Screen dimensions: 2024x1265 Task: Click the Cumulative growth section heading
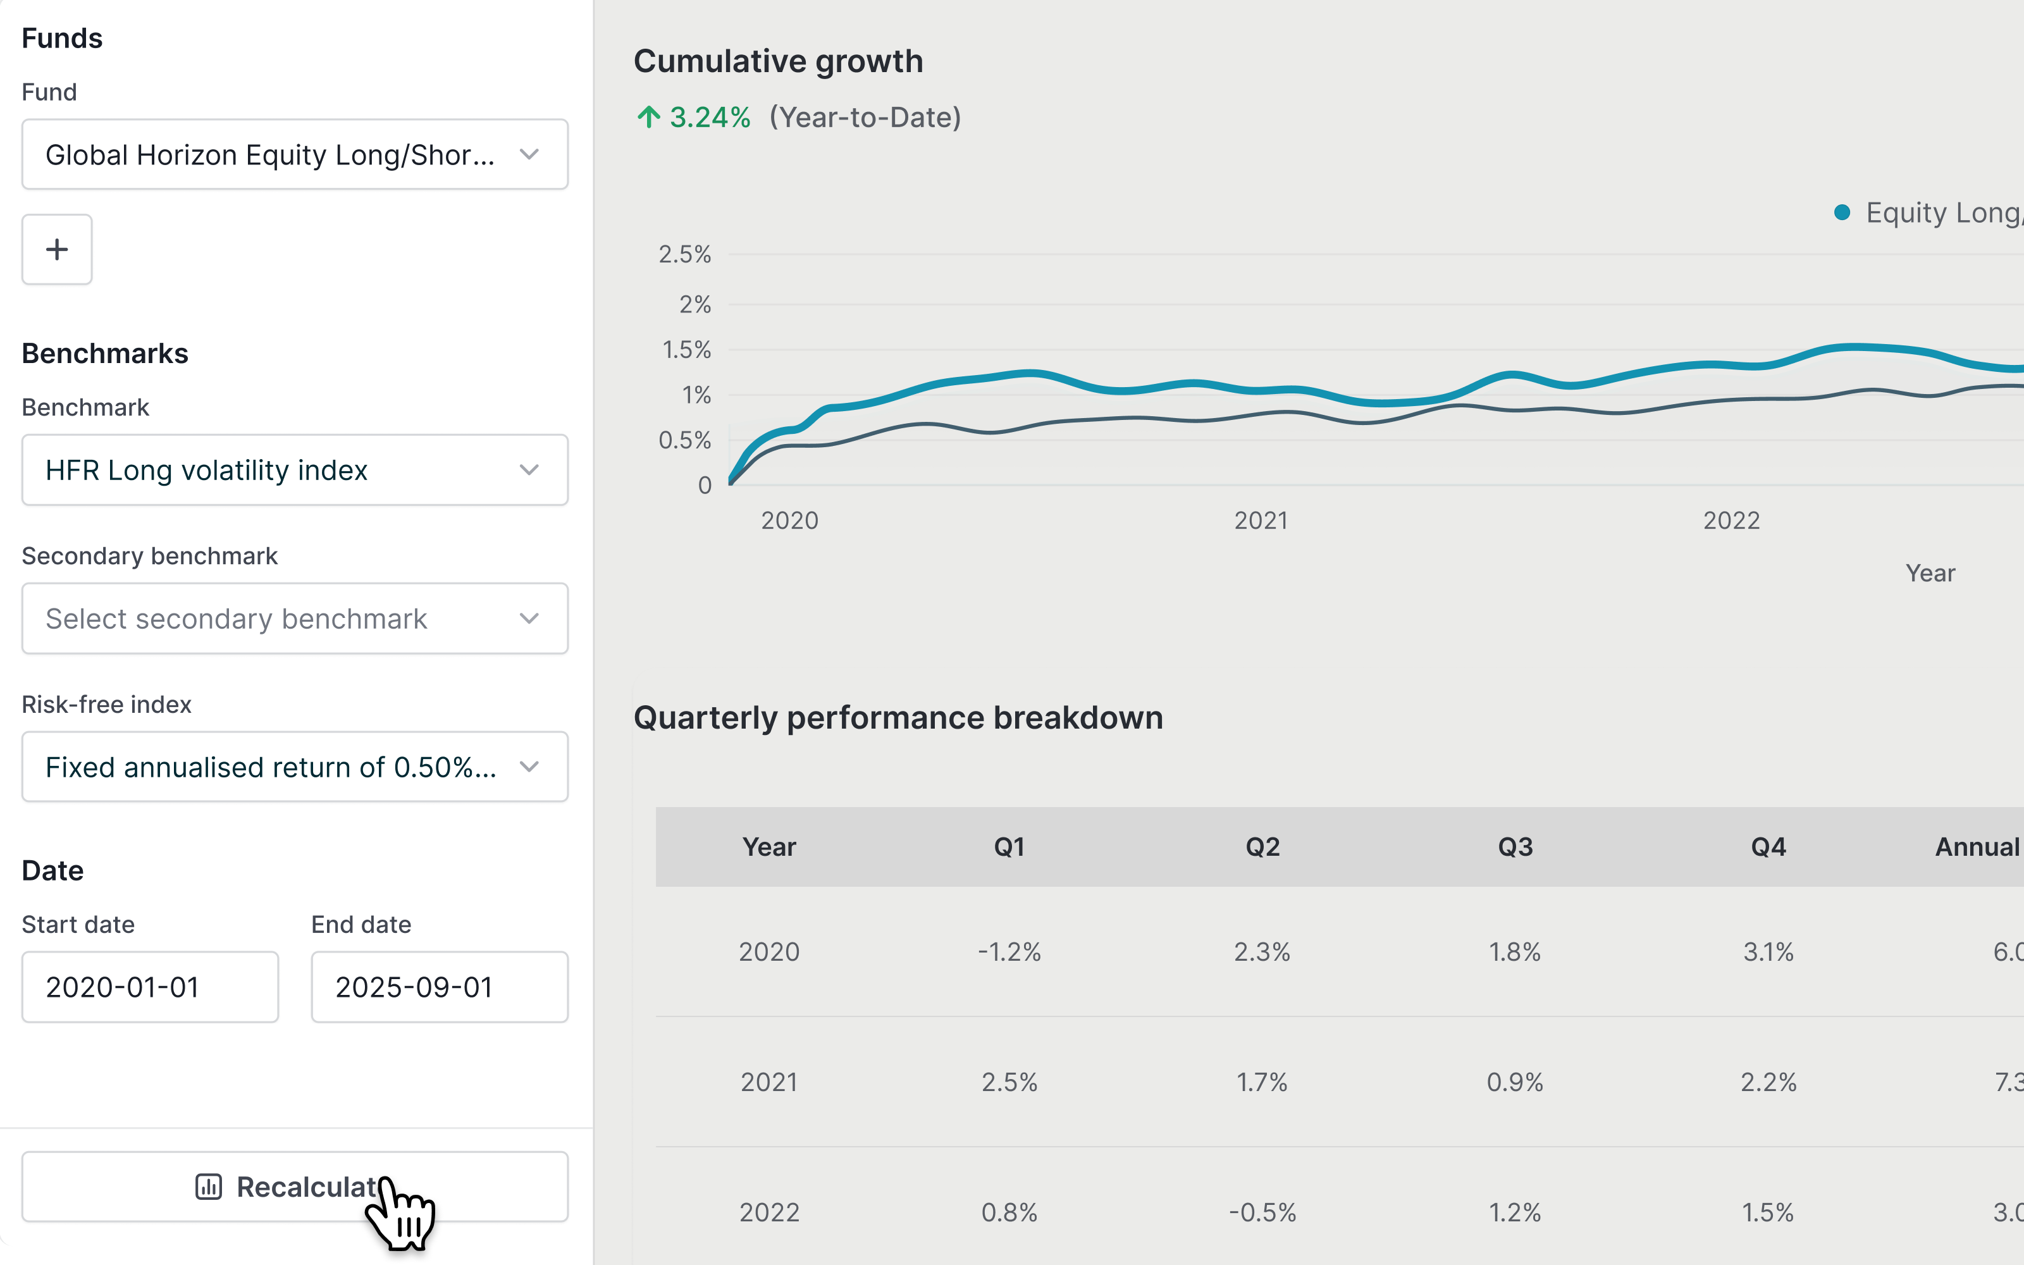tap(779, 59)
